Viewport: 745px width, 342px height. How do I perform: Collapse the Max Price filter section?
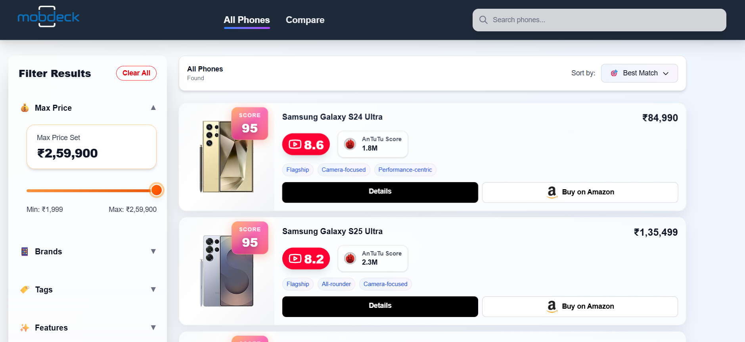153,108
